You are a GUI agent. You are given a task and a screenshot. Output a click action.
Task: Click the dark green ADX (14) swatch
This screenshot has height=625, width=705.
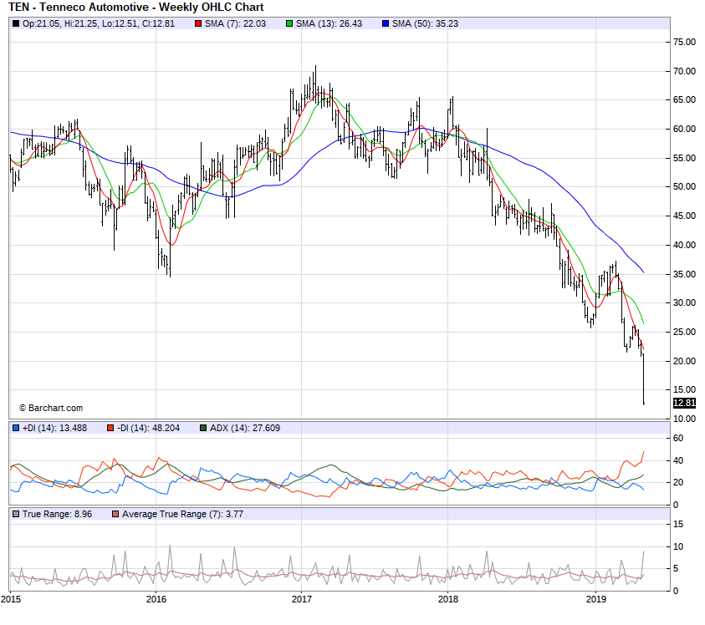(203, 428)
